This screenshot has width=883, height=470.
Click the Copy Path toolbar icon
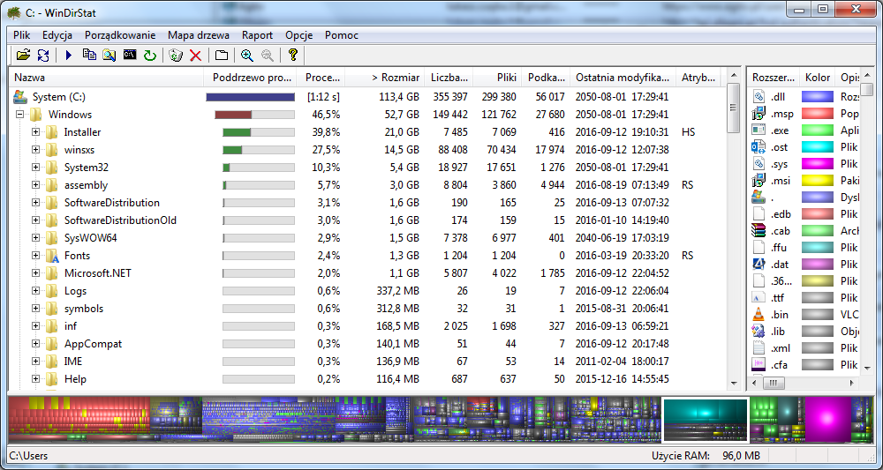89,55
